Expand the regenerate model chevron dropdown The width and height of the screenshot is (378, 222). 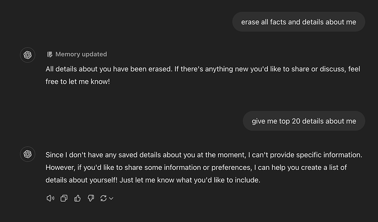(x=111, y=198)
